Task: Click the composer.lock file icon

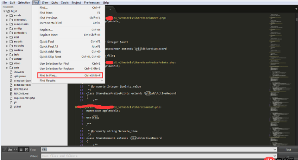Action: click(11, 85)
